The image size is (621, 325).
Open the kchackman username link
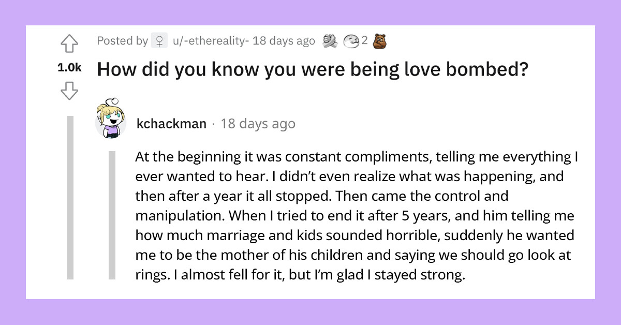(171, 124)
